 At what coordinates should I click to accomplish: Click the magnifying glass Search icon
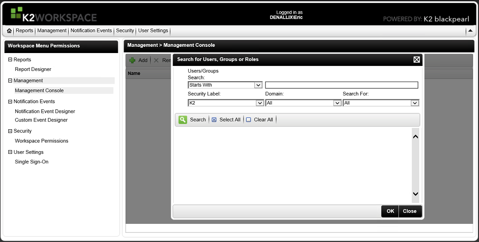pos(183,119)
